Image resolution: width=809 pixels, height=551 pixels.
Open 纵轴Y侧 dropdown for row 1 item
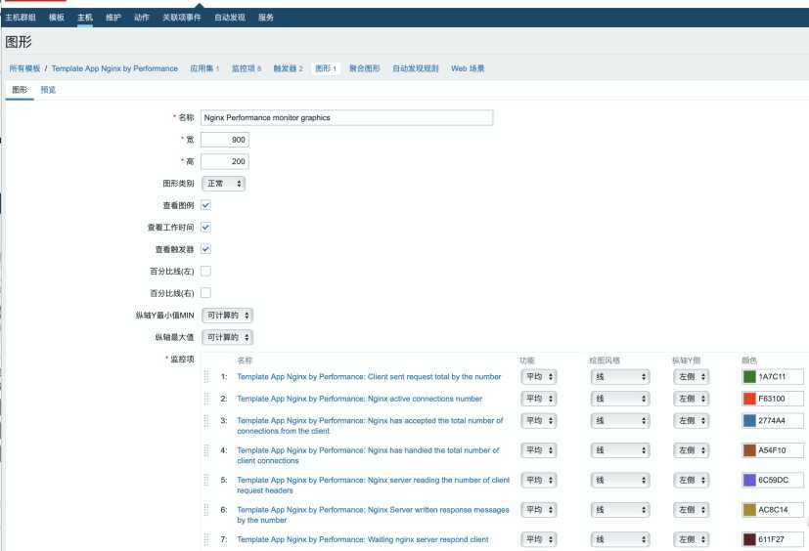tap(691, 377)
